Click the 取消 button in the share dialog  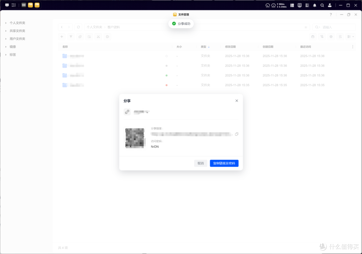click(201, 163)
